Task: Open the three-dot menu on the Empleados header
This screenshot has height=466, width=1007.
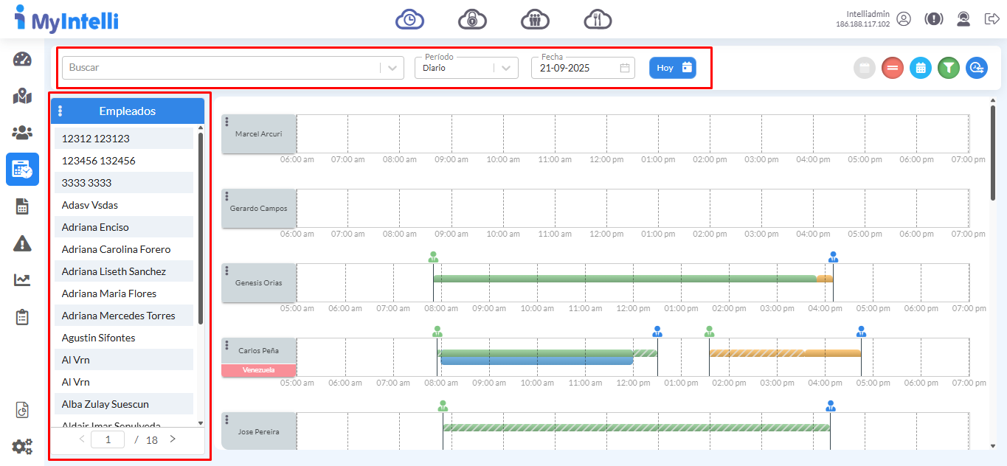Action: coord(60,111)
